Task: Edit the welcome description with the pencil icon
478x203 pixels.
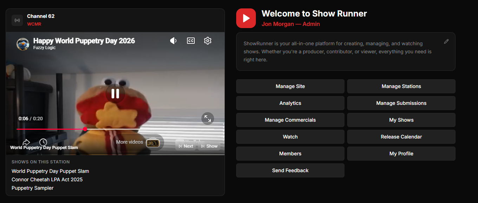Action: [446, 41]
